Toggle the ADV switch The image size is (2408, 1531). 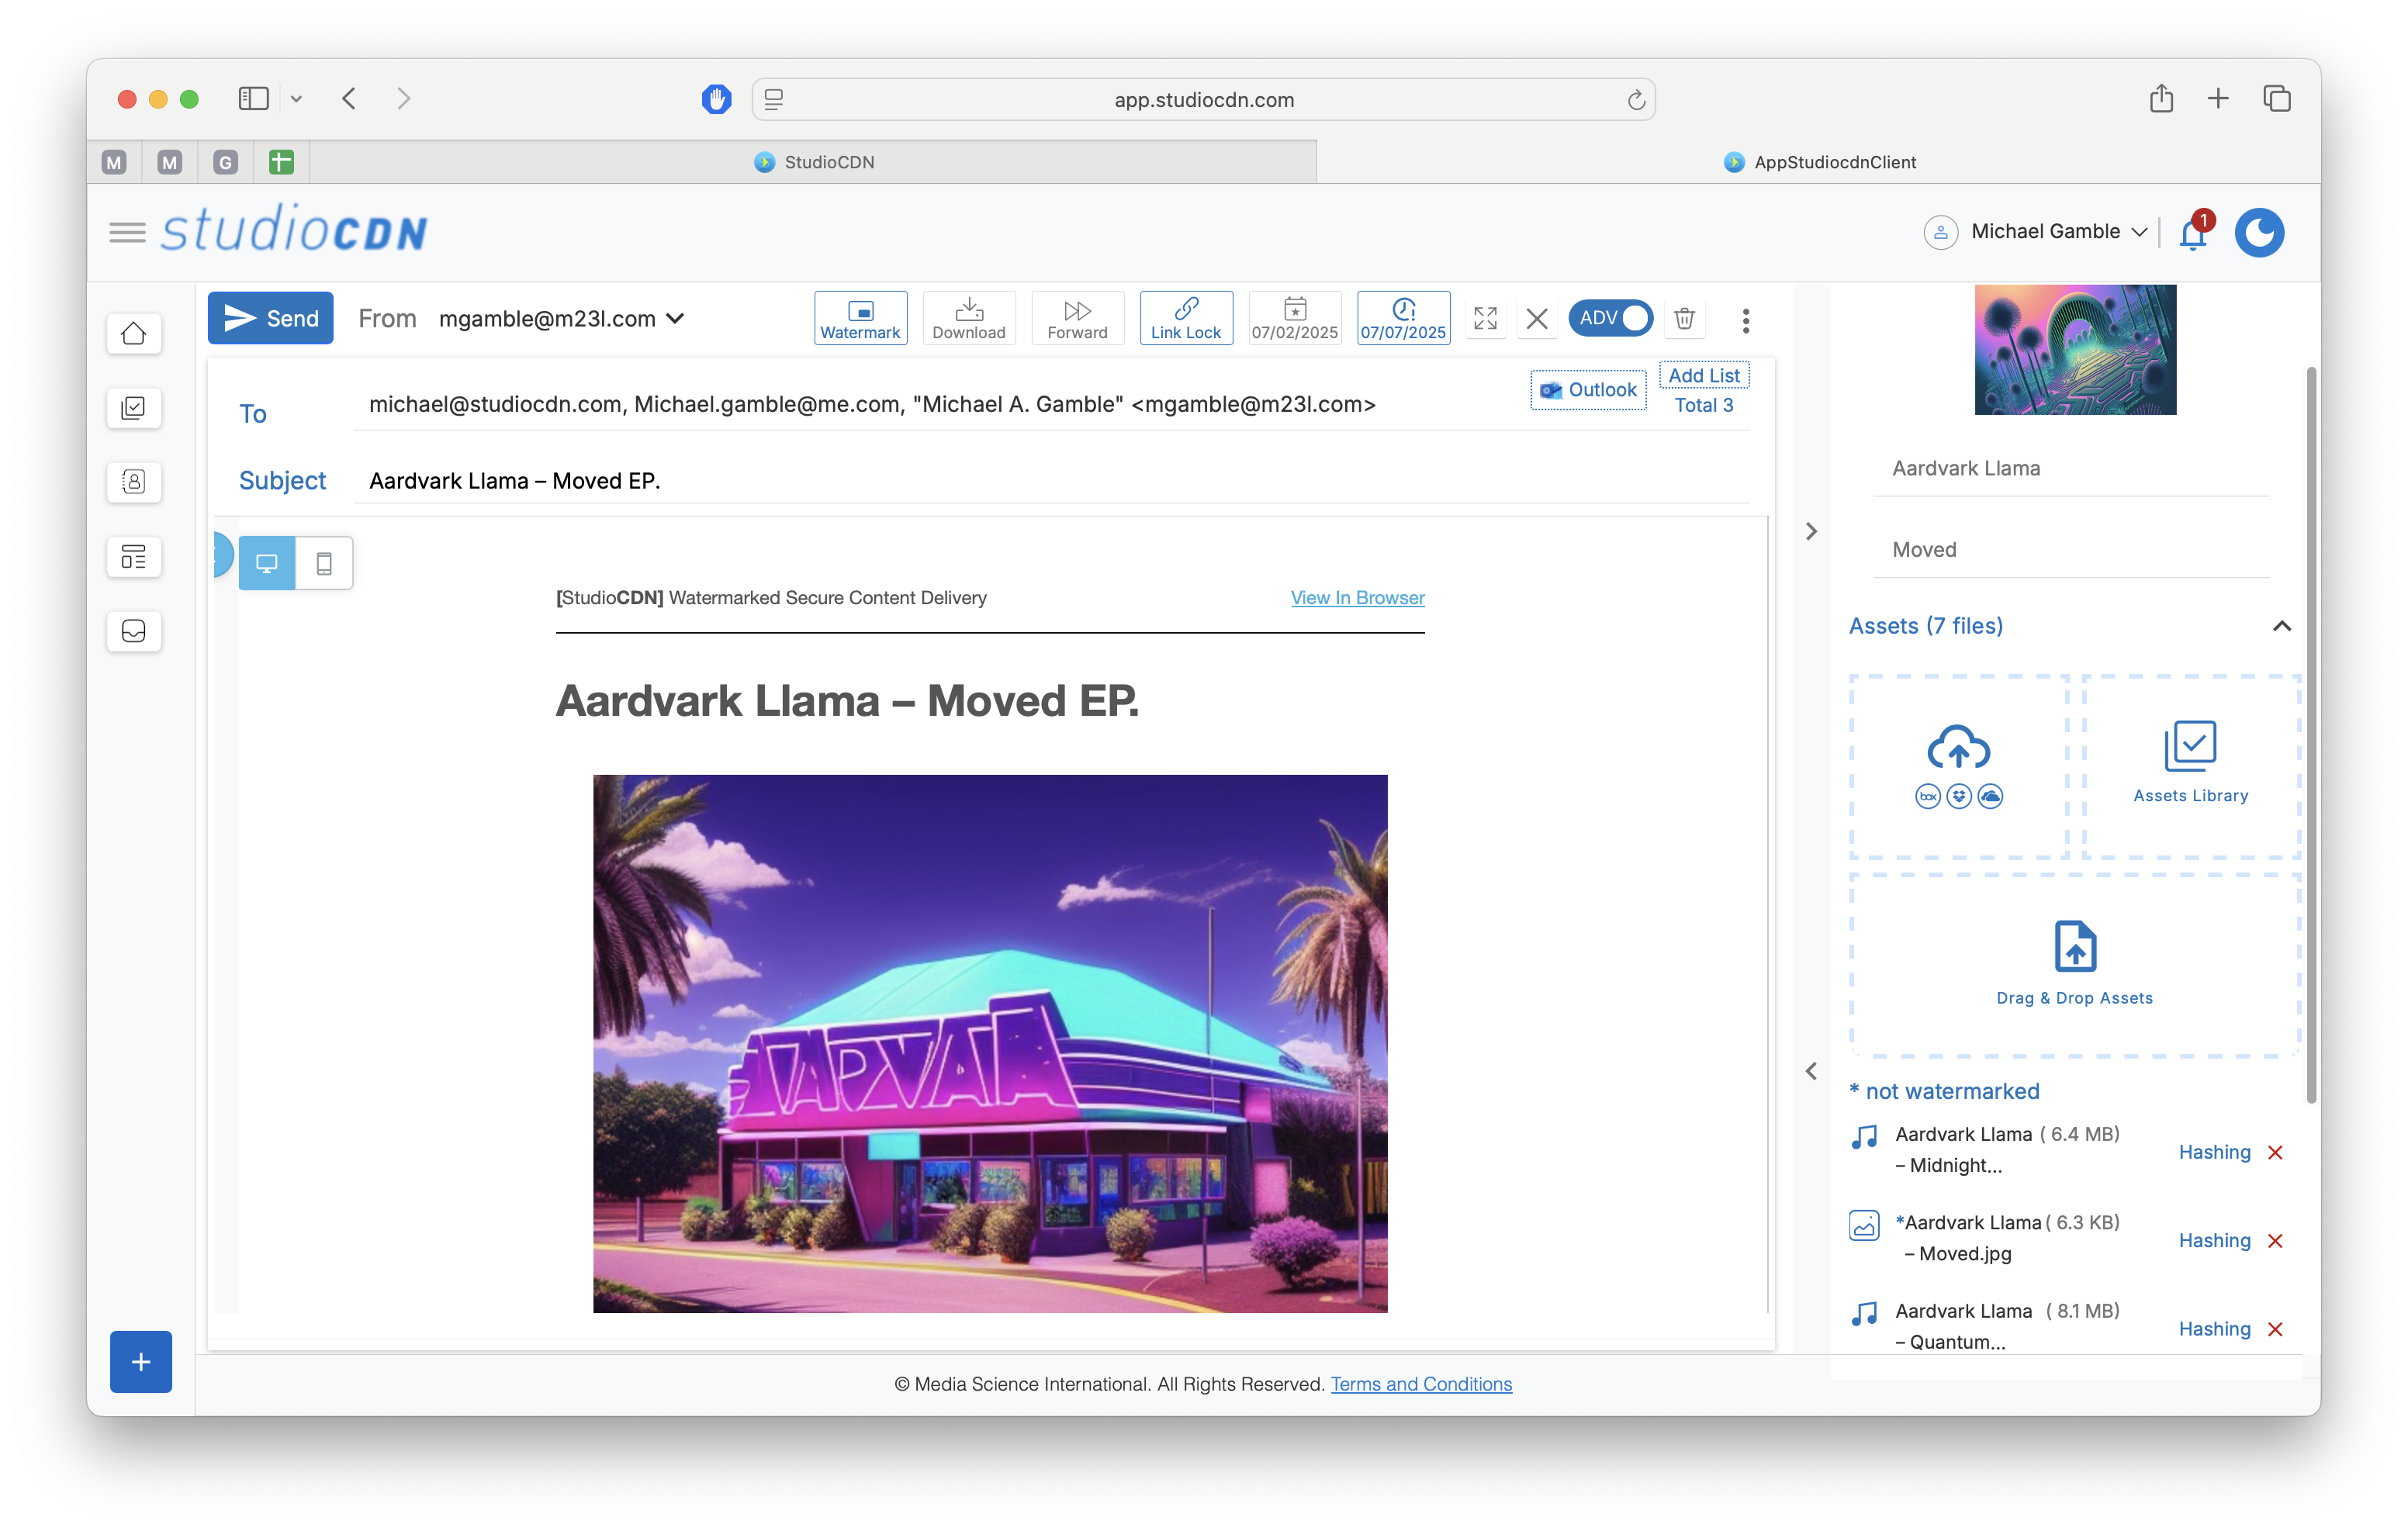point(1610,318)
